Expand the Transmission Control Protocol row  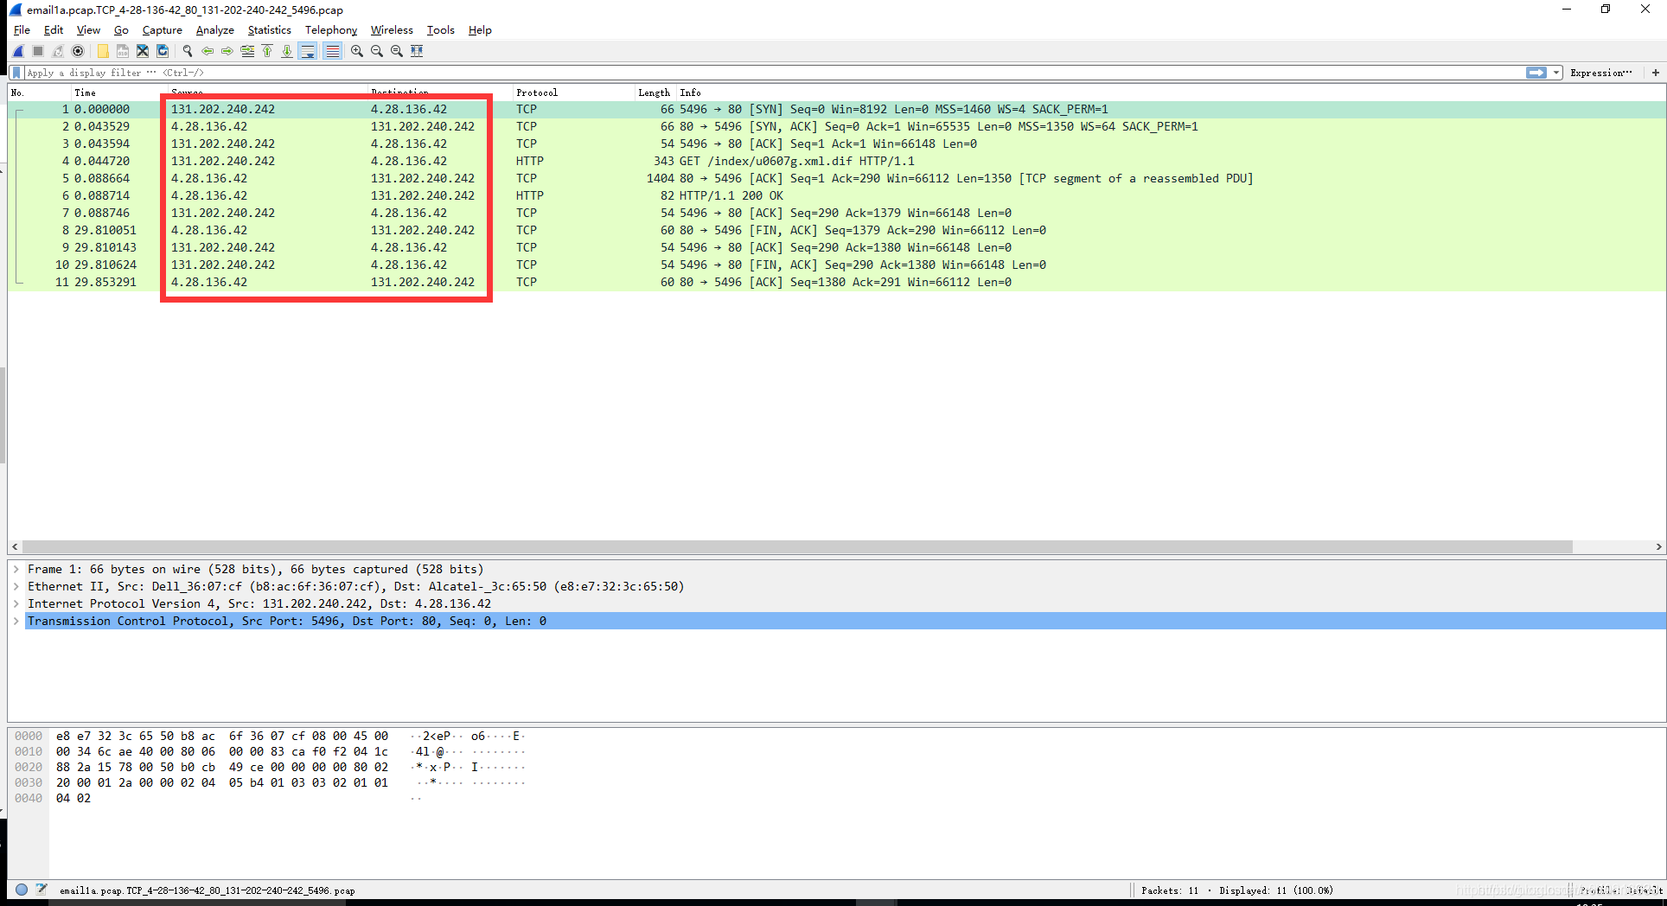coord(16,621)
